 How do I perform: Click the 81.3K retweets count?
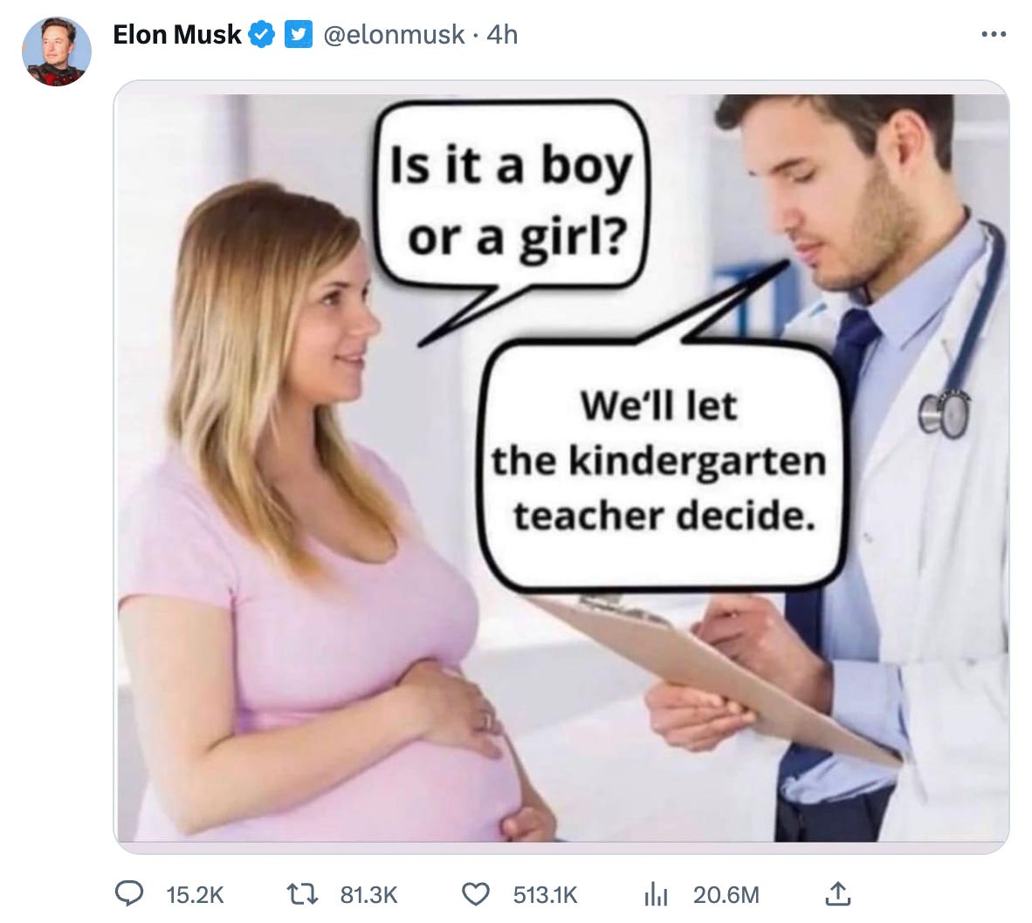click(x=368, y=895)
